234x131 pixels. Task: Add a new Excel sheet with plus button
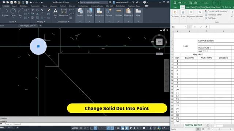click(x=208, y=126)
